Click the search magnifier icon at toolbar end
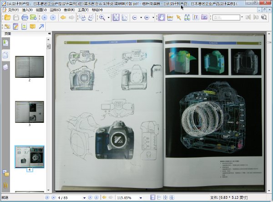 [x=264, y=17]
